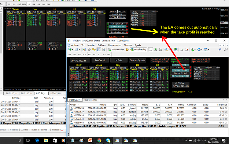Open the chat bubbles icon
The width and height of the screenshot is (229, 144).
click(x=226, y=50)
